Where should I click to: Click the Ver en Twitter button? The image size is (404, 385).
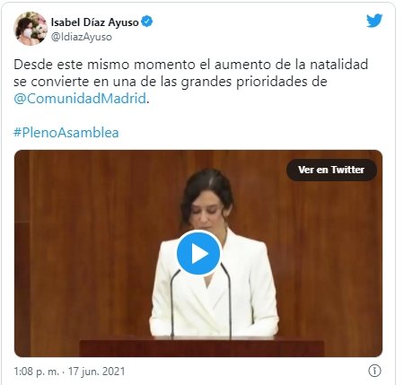coord(331,170)
